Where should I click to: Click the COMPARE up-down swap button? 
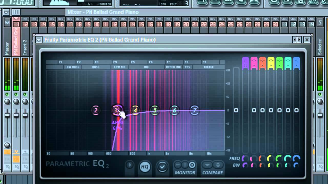(x=218, y=165)
